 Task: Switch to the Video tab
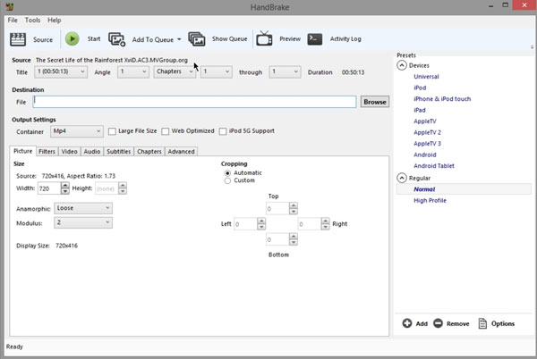pos(70,151)
